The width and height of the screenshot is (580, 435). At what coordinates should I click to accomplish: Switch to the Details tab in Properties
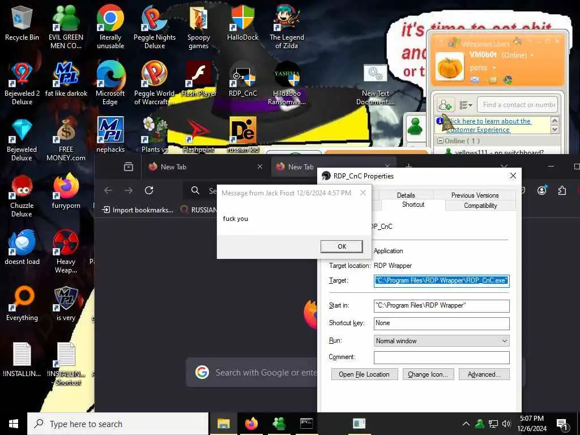pyautogui.click(x=406, y=195)
